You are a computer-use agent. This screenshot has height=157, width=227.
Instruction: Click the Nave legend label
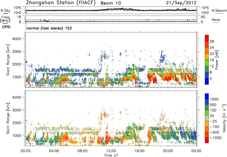coord(216,20)
